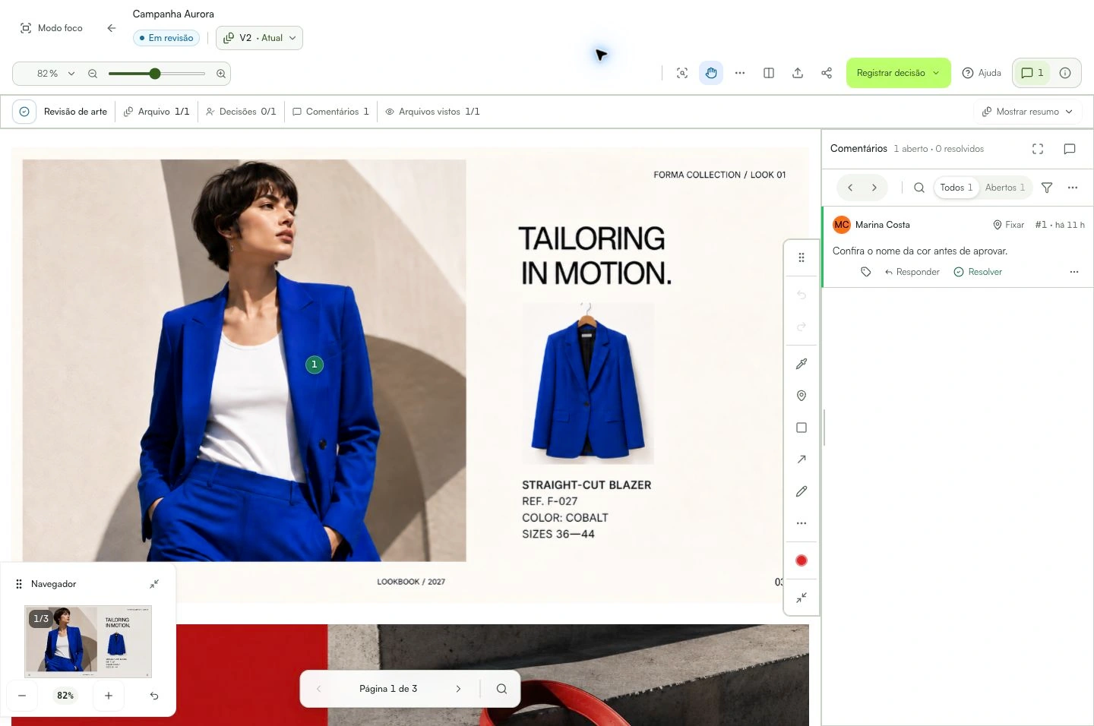Click the page thumbnail in Navegador
This screenshot has height=726, width=1094.
coord(88,641)
